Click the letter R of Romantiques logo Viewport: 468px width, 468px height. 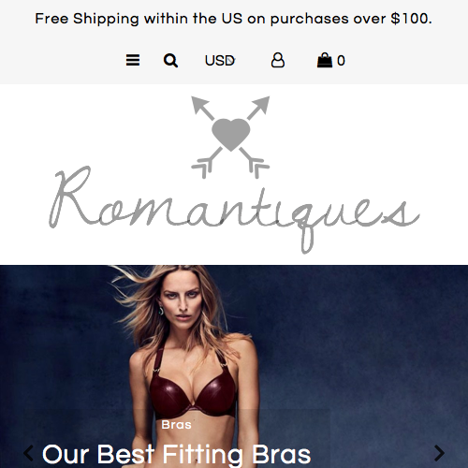pos(72,197)
